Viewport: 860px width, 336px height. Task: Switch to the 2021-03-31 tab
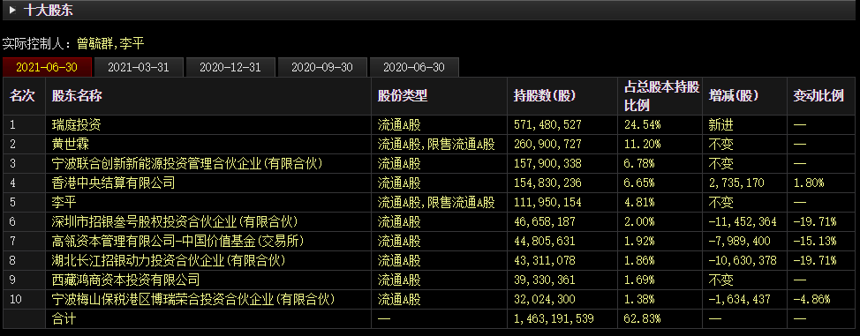click(139, 67)
